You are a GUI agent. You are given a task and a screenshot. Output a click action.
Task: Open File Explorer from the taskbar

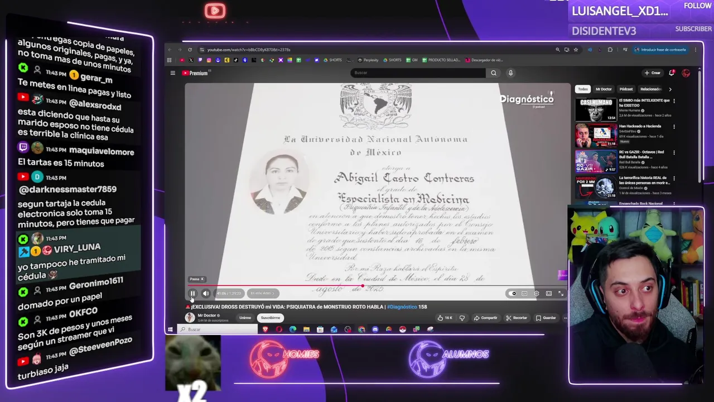306,329
